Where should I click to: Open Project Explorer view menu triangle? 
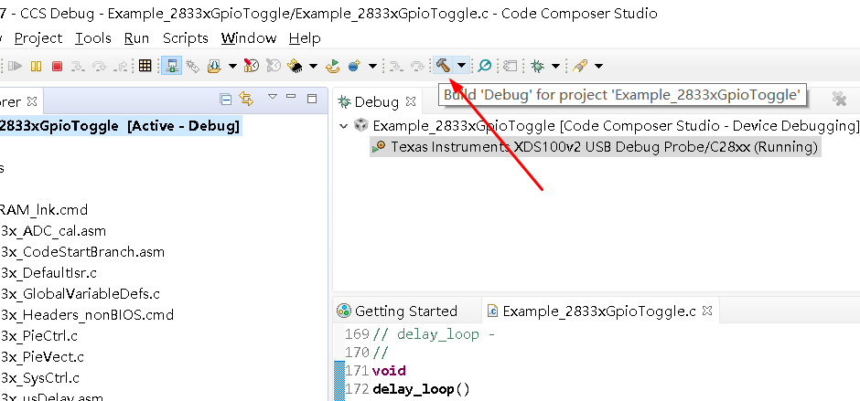(x=273, y=97)
